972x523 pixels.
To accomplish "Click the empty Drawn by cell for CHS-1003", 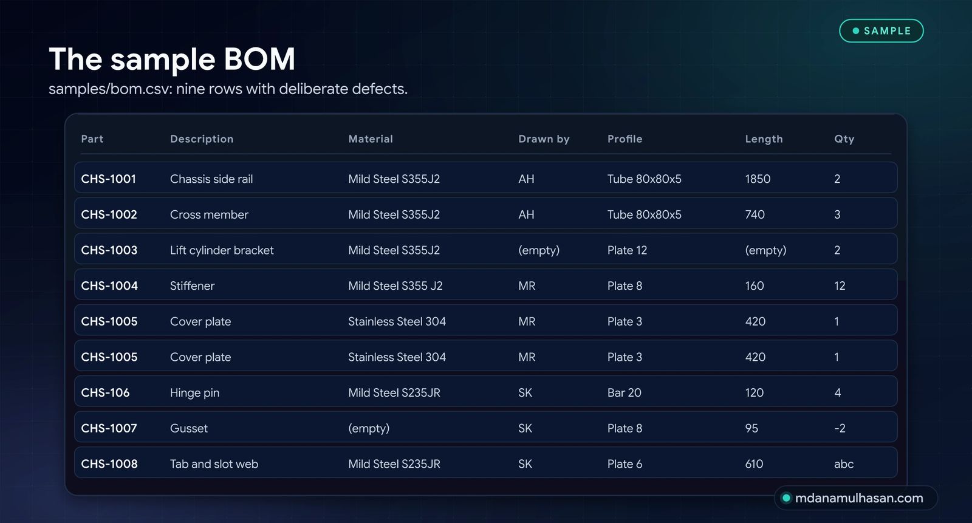I will [x=539, y=250].
